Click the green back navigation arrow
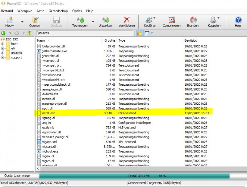Viewport: 247px width, 187px height. pos(3,33)
